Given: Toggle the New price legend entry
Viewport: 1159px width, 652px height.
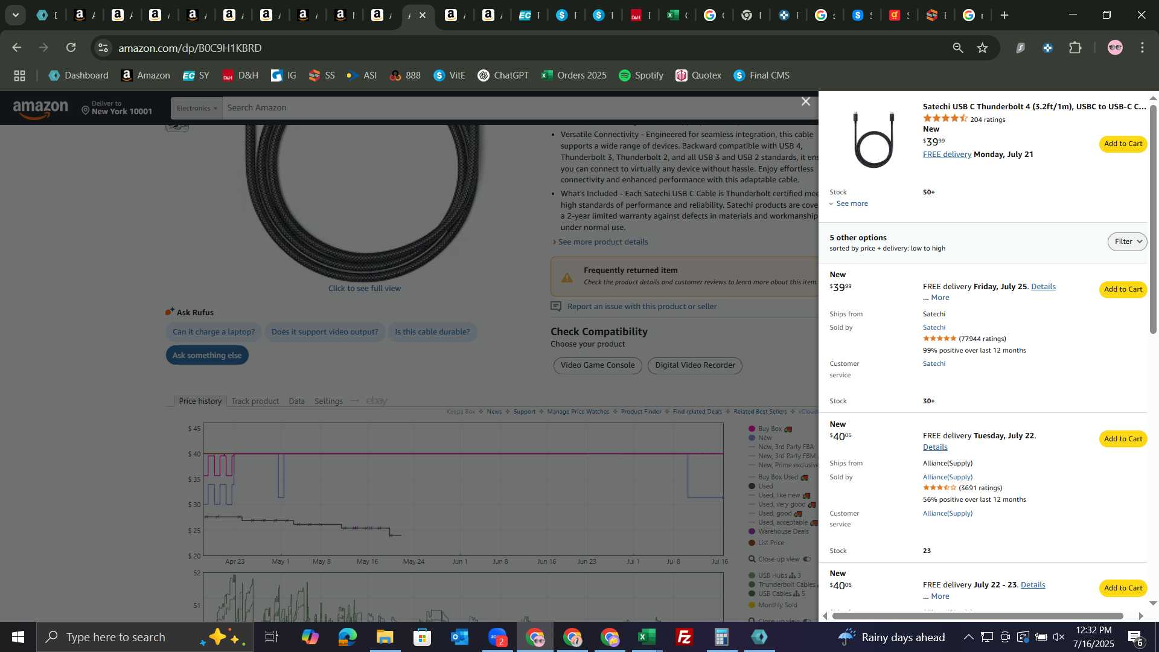Looking at the screenshot, I should [761, 438].
